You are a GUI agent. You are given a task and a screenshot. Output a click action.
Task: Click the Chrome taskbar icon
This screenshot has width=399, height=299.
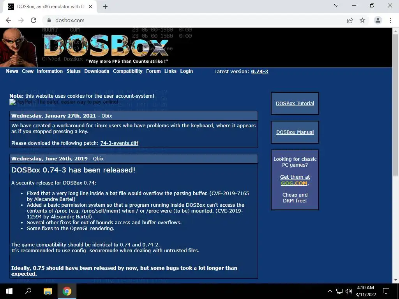pos(67,291)
